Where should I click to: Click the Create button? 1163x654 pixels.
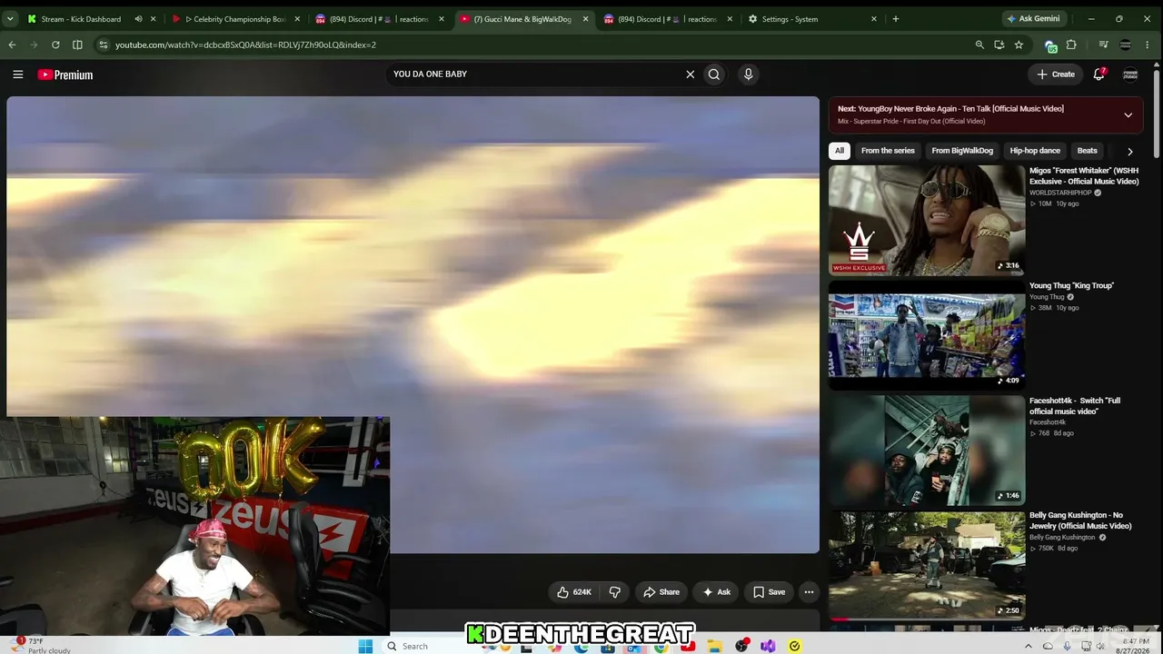click(1056, 74)
